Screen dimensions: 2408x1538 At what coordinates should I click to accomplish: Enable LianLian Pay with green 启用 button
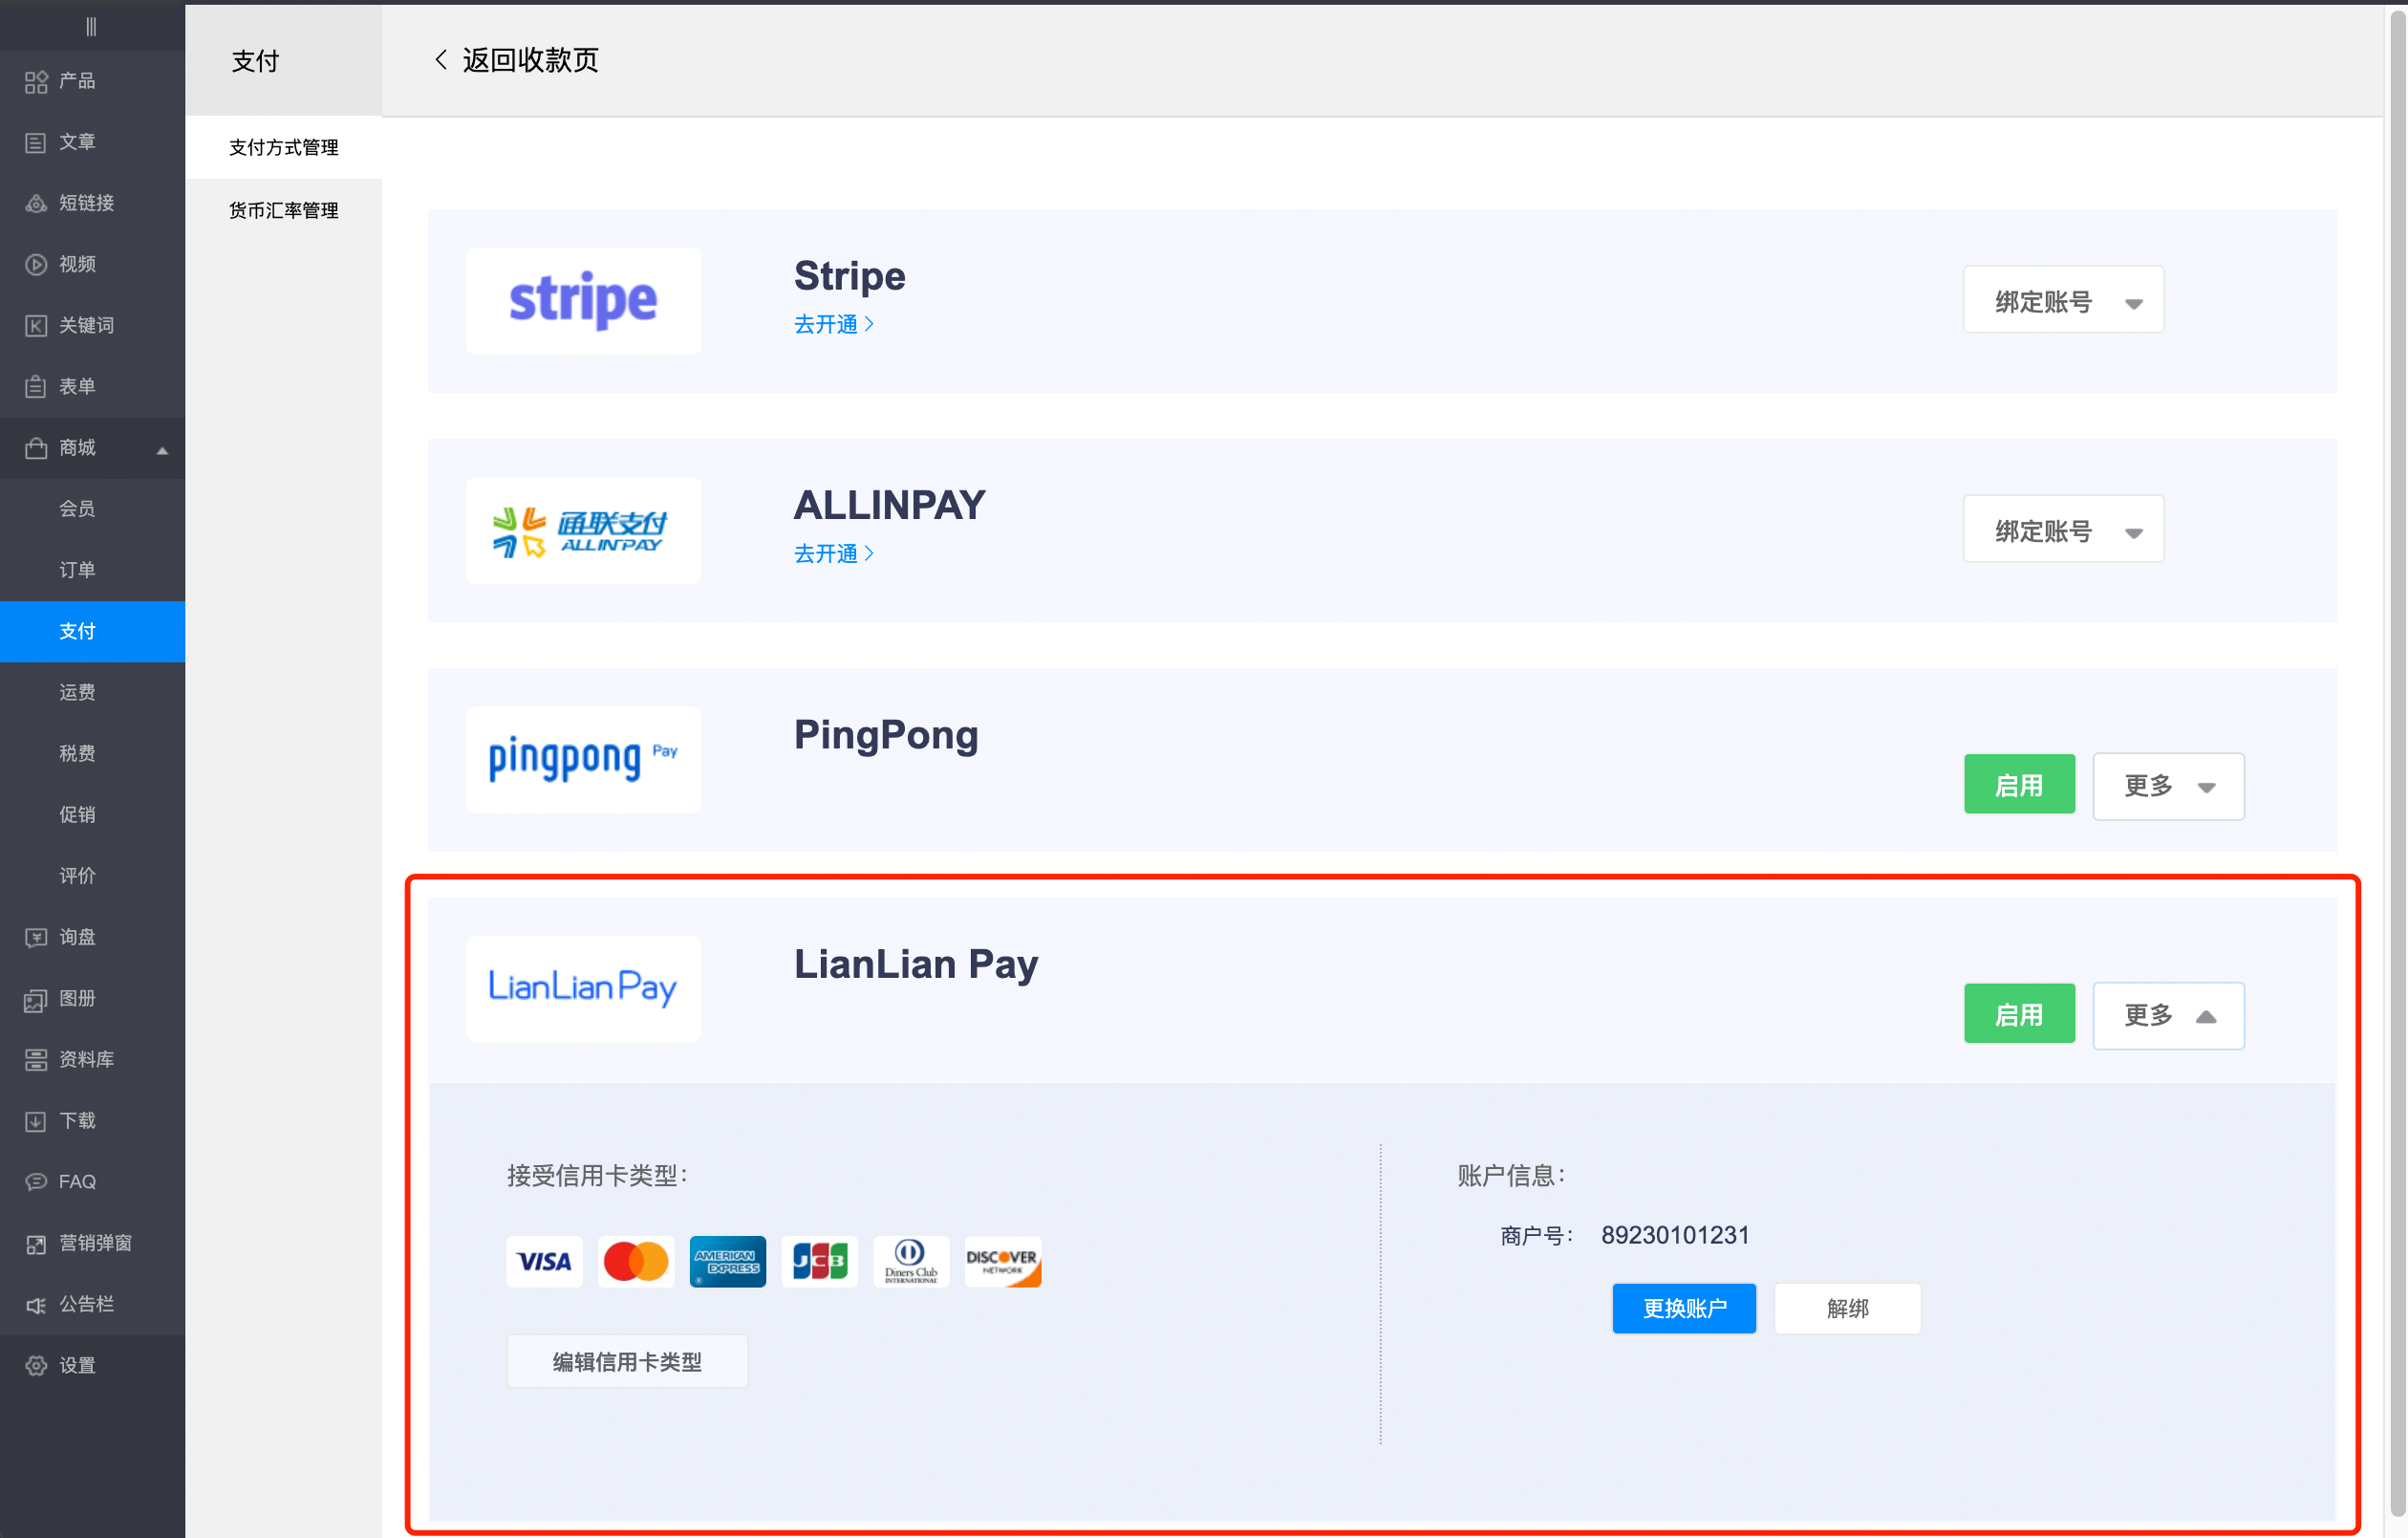coord(2018,1013)
